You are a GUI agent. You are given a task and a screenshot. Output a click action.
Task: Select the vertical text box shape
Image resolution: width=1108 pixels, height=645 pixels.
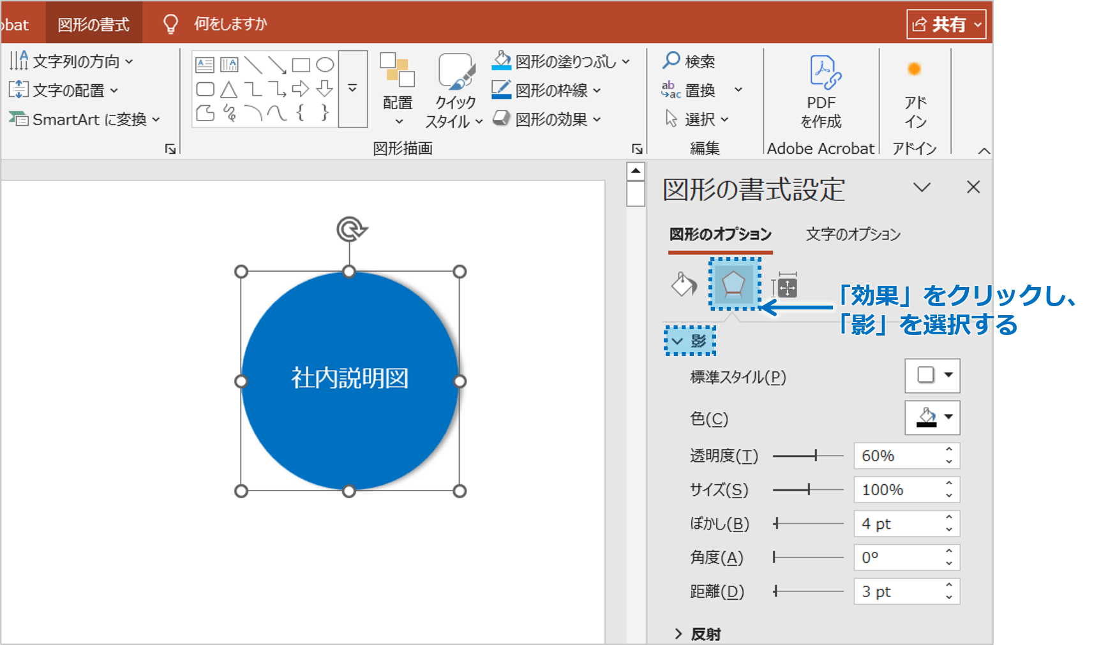point(229,64)
